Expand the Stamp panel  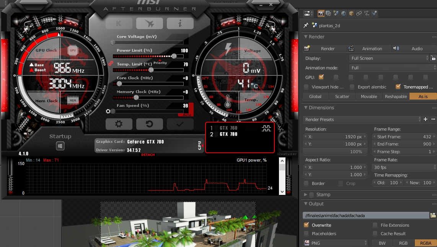coord(306,194)
